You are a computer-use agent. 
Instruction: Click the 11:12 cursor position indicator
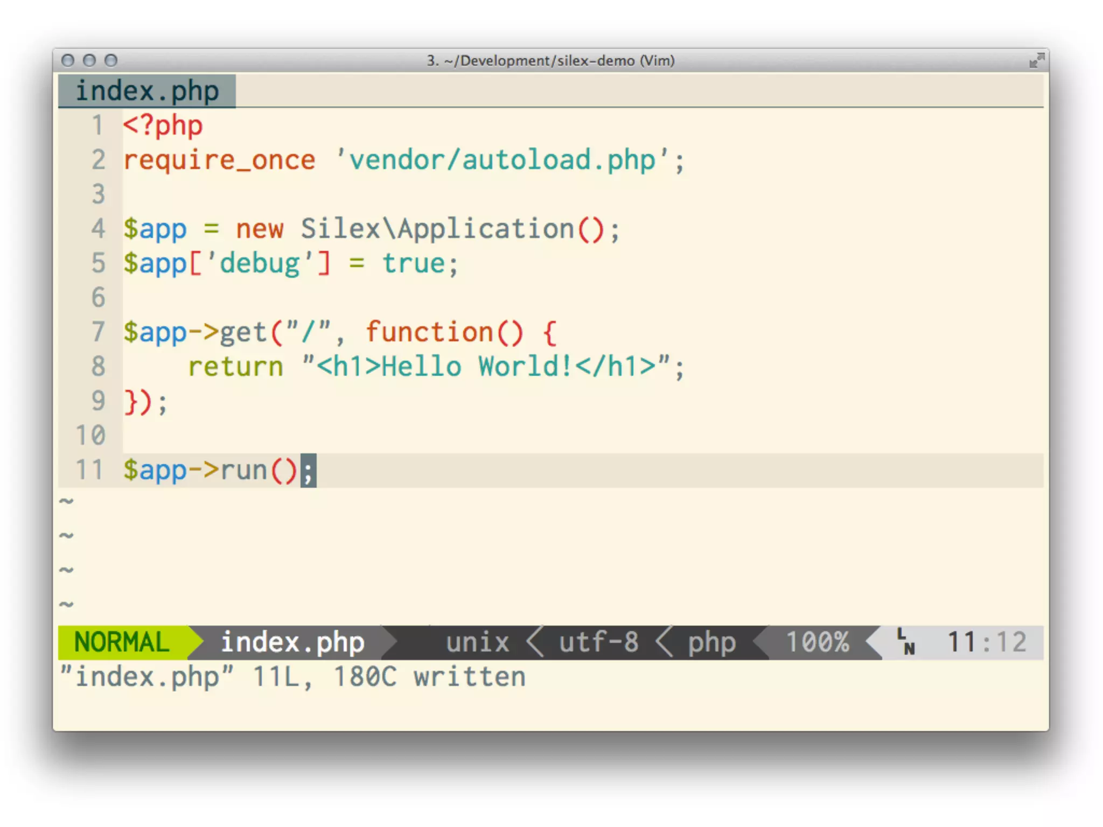987,642
